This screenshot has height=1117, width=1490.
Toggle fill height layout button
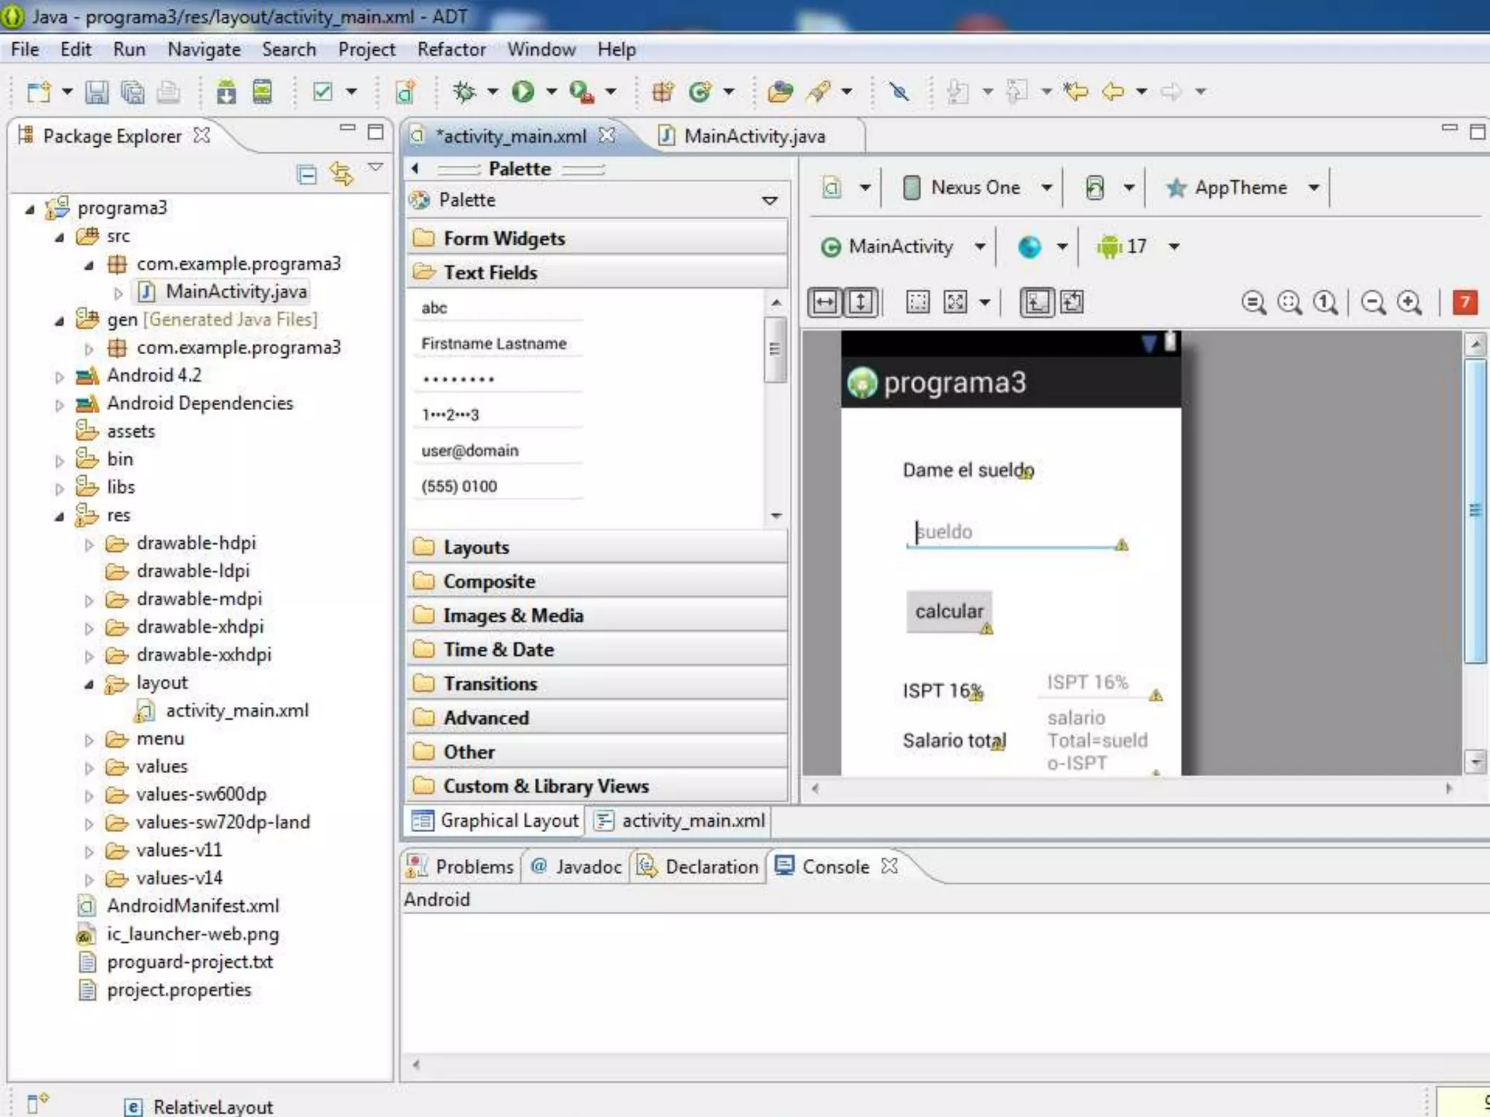[861, 303]
